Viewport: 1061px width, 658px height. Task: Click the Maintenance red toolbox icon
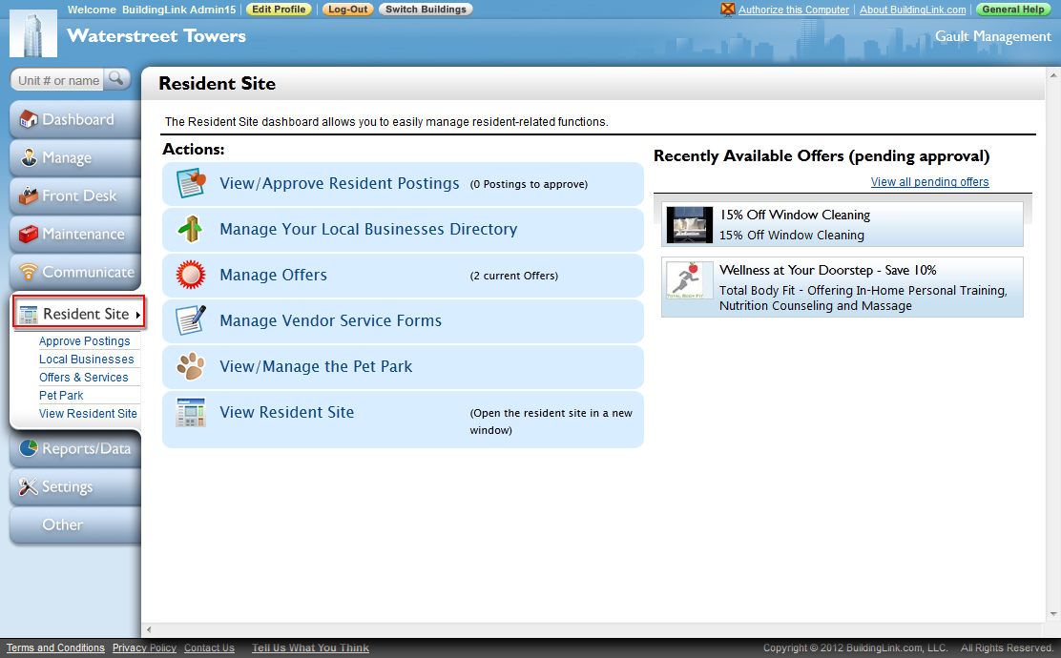(x=29, y=234)
